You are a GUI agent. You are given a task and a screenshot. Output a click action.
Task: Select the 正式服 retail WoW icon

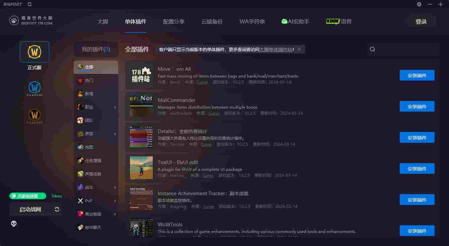click(35, 52)
